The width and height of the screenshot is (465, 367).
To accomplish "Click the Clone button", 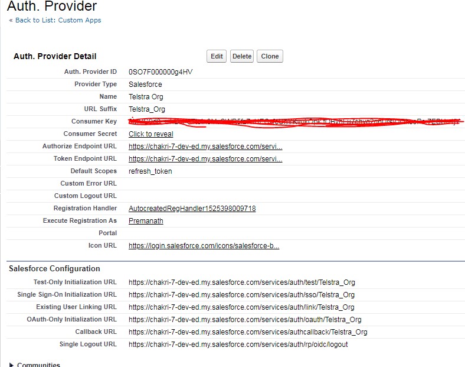I will coord(270,56).
